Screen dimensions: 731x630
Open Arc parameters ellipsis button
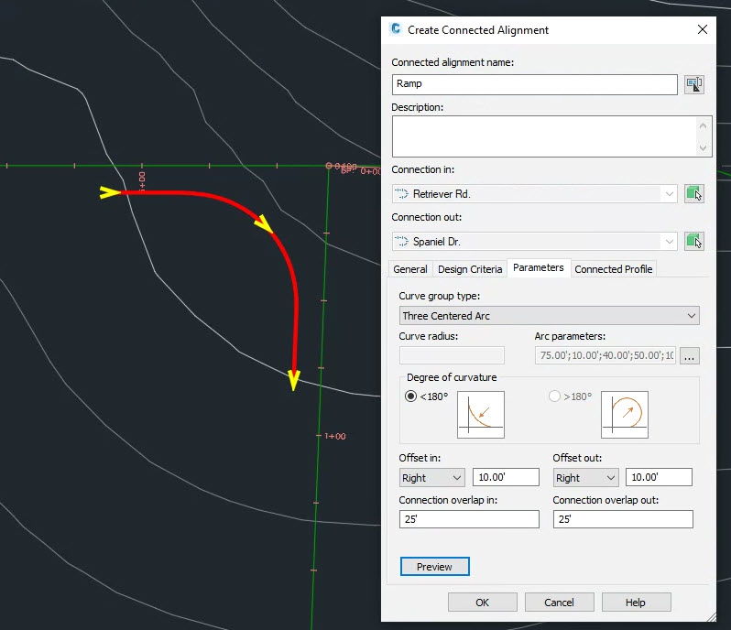pyautogui.click(x=690, y=356)
